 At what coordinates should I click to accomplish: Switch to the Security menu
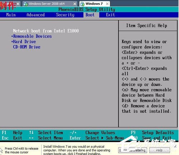coord(65,15)
